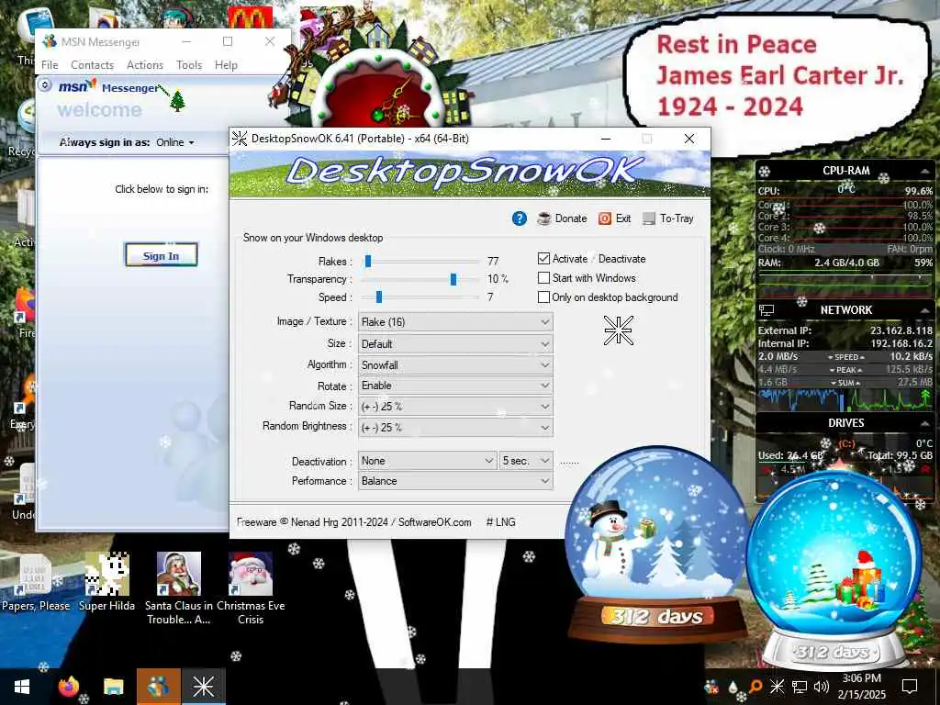Open File Explorer from the taskbar
Screen dimensions: 940x705
coord(113,687)
